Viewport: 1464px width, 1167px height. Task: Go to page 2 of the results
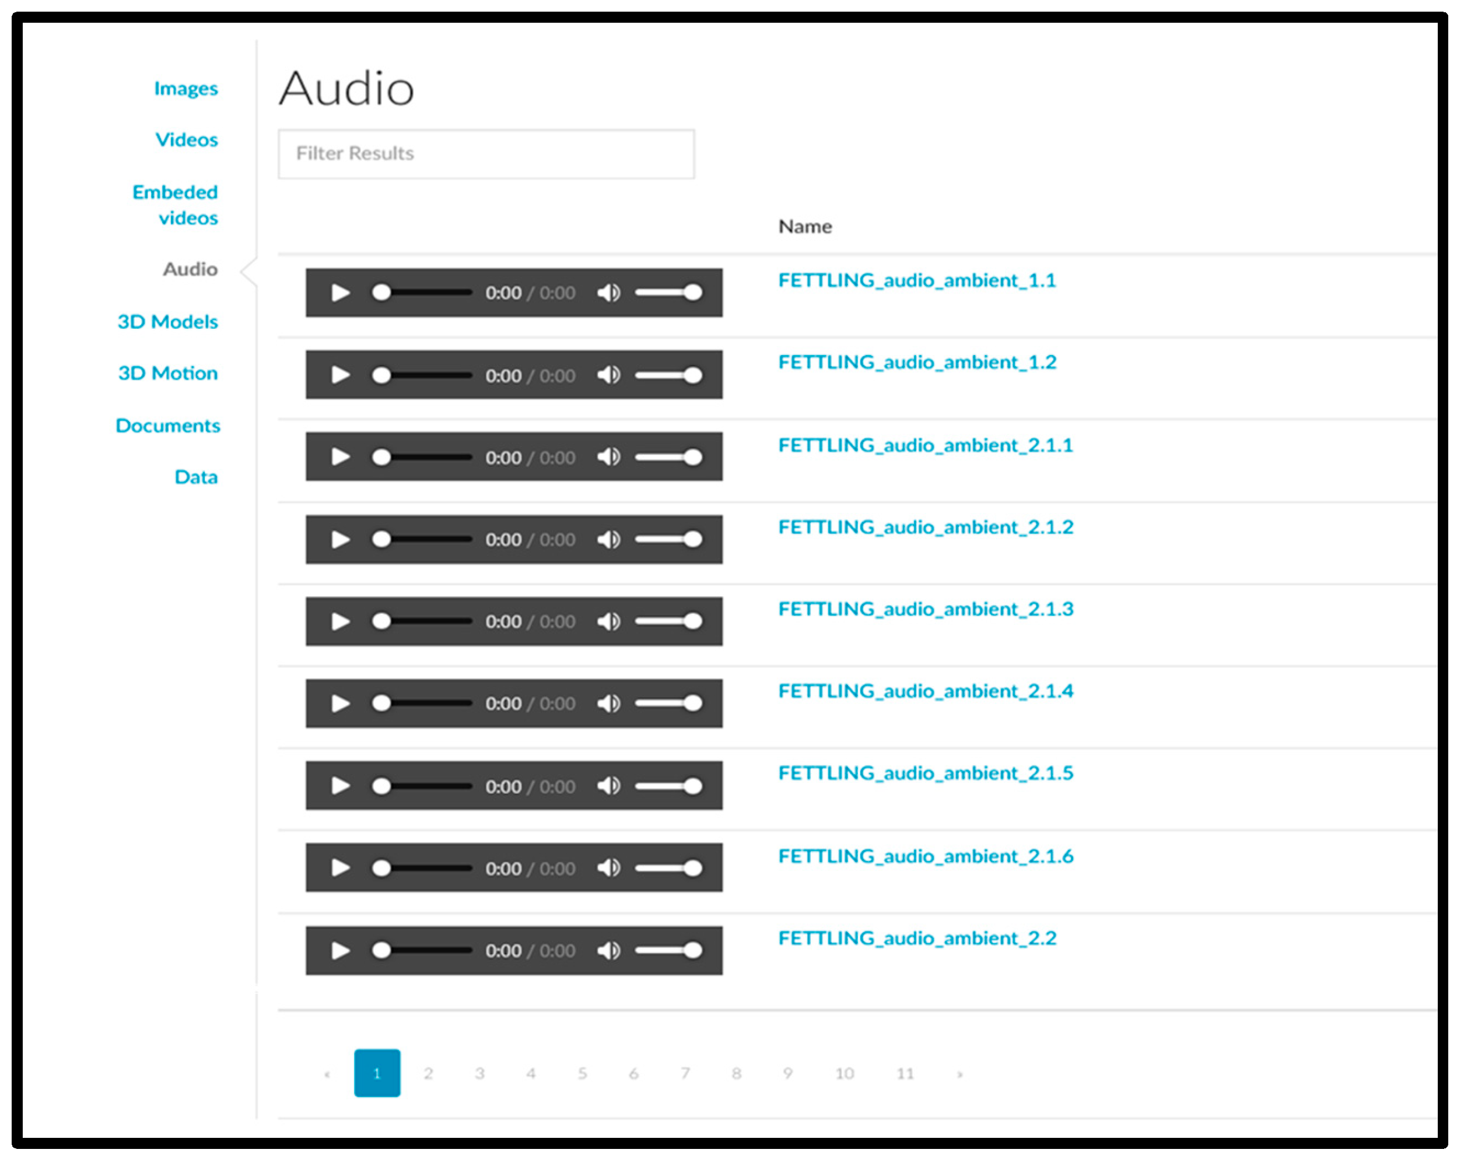point(429,1073)
